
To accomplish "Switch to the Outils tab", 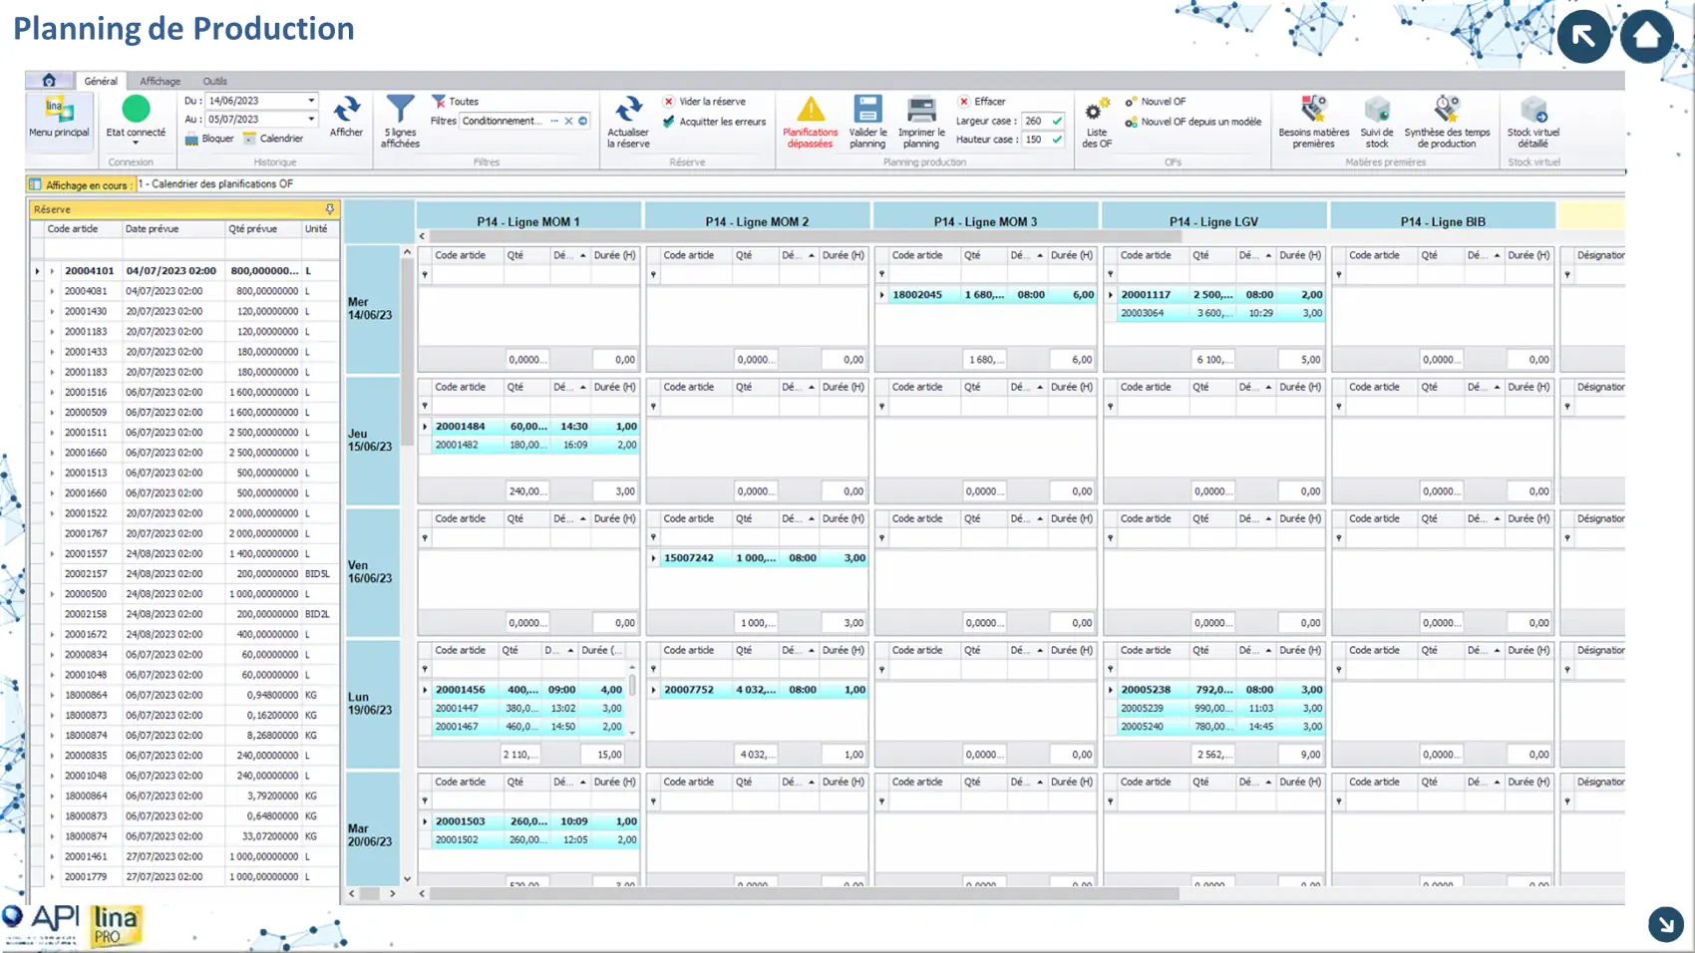I will [x=214, y=81].
